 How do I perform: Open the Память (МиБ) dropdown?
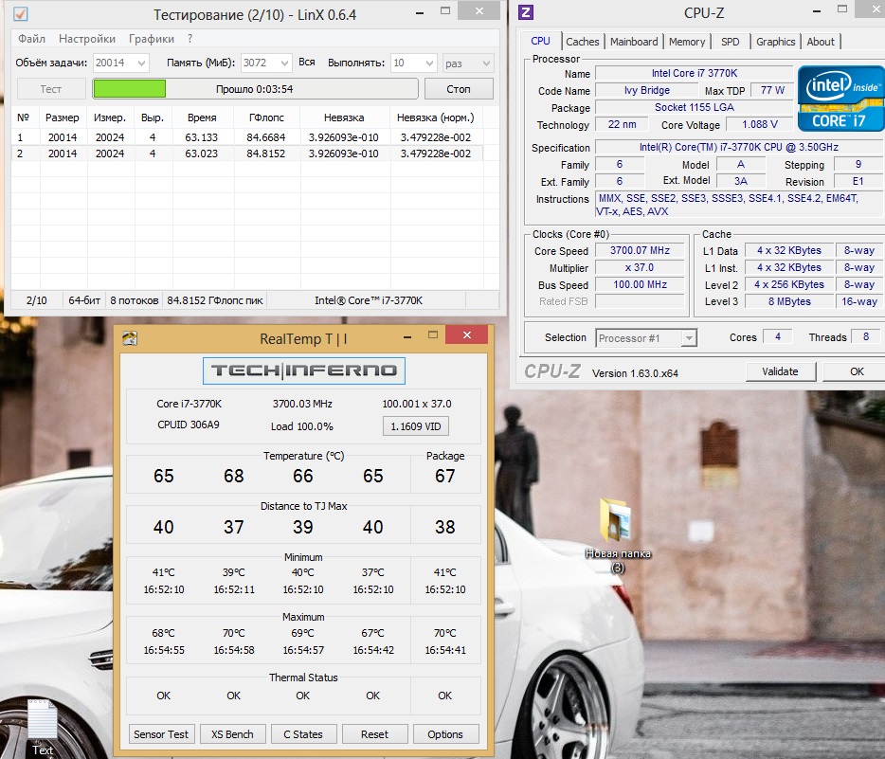[281, 63]
